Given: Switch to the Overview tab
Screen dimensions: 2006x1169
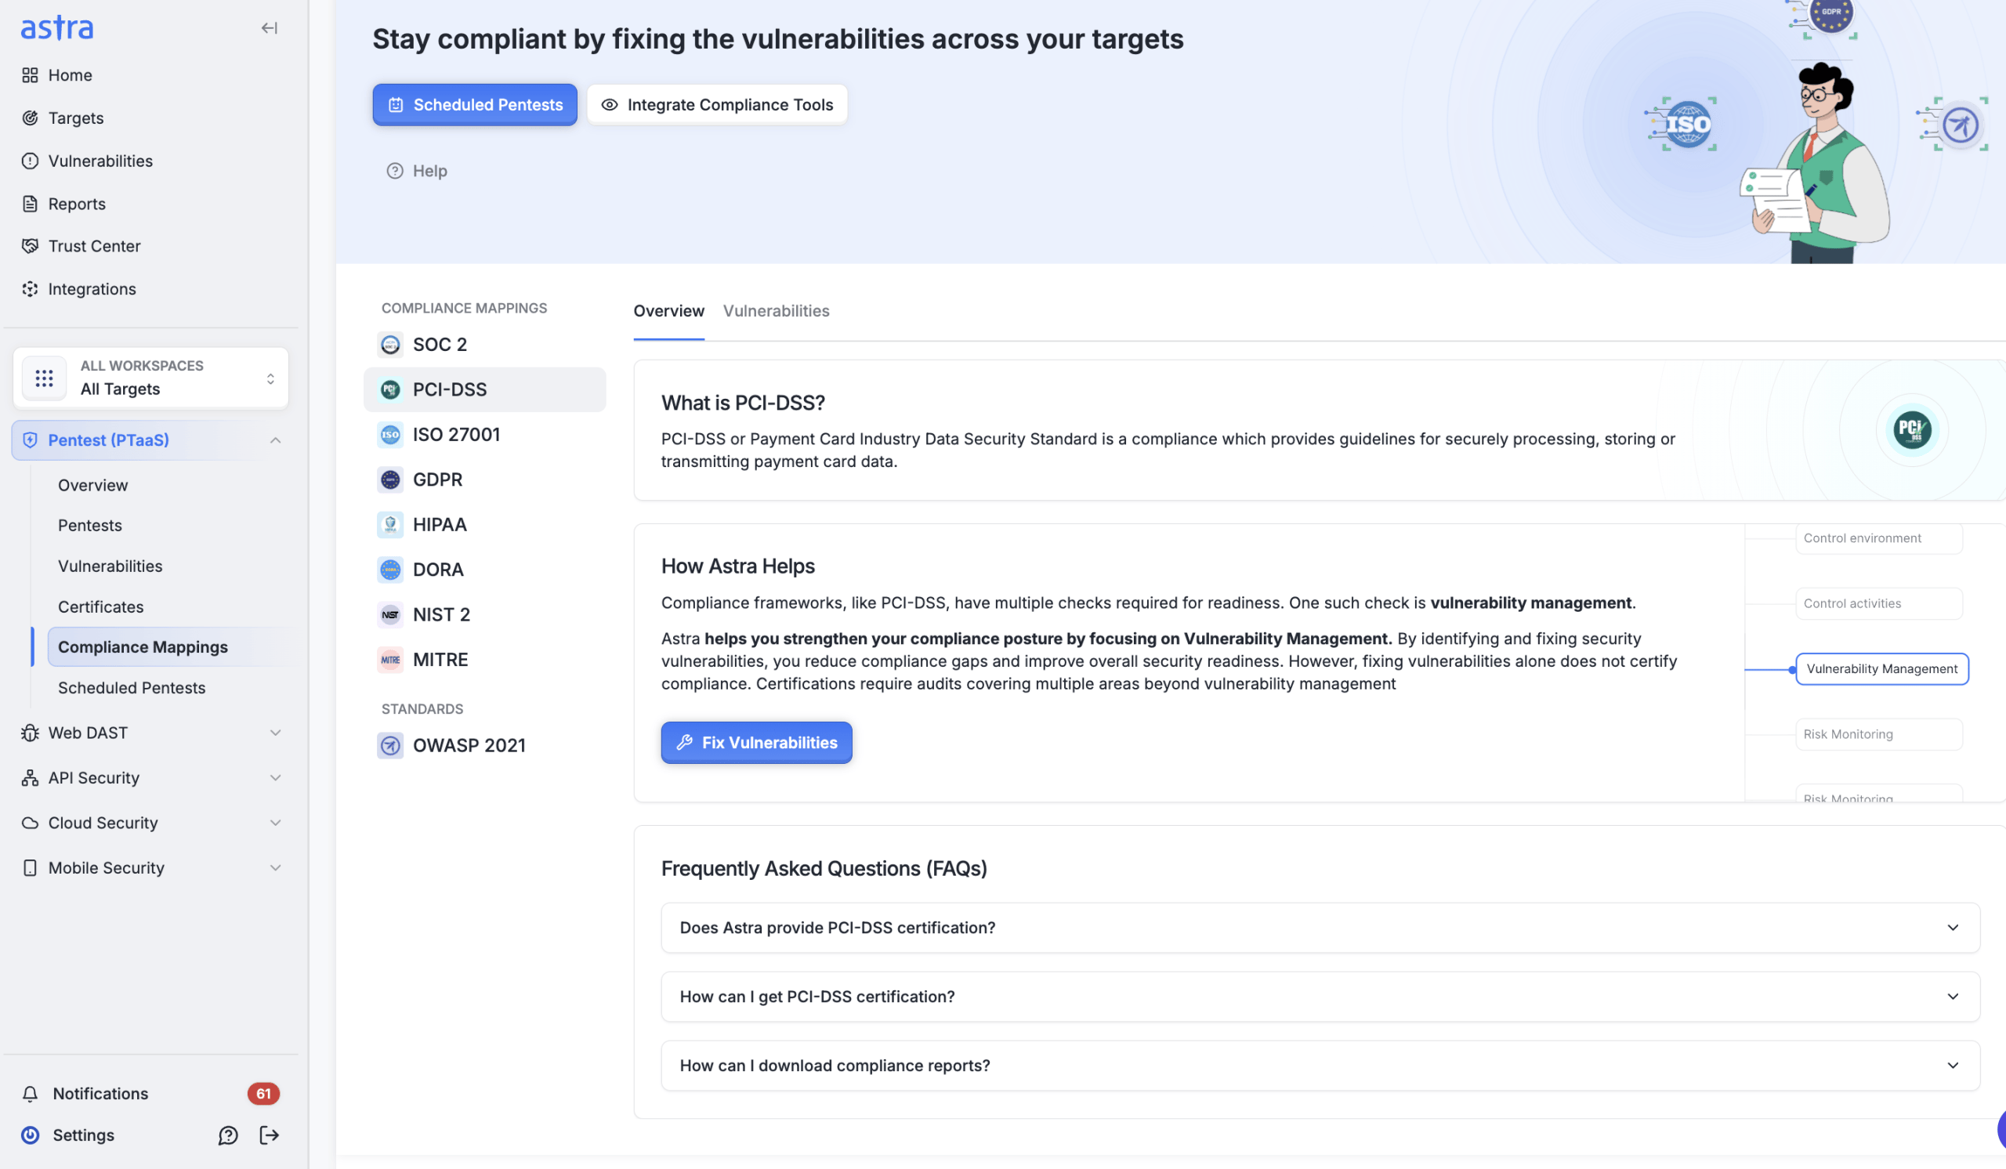Looking at the screenshot, I should coord(668,311).
